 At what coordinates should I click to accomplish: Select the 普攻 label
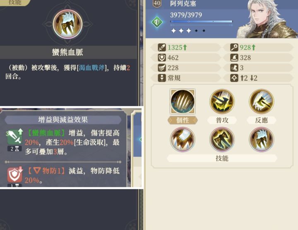click(x=222, y=120)
